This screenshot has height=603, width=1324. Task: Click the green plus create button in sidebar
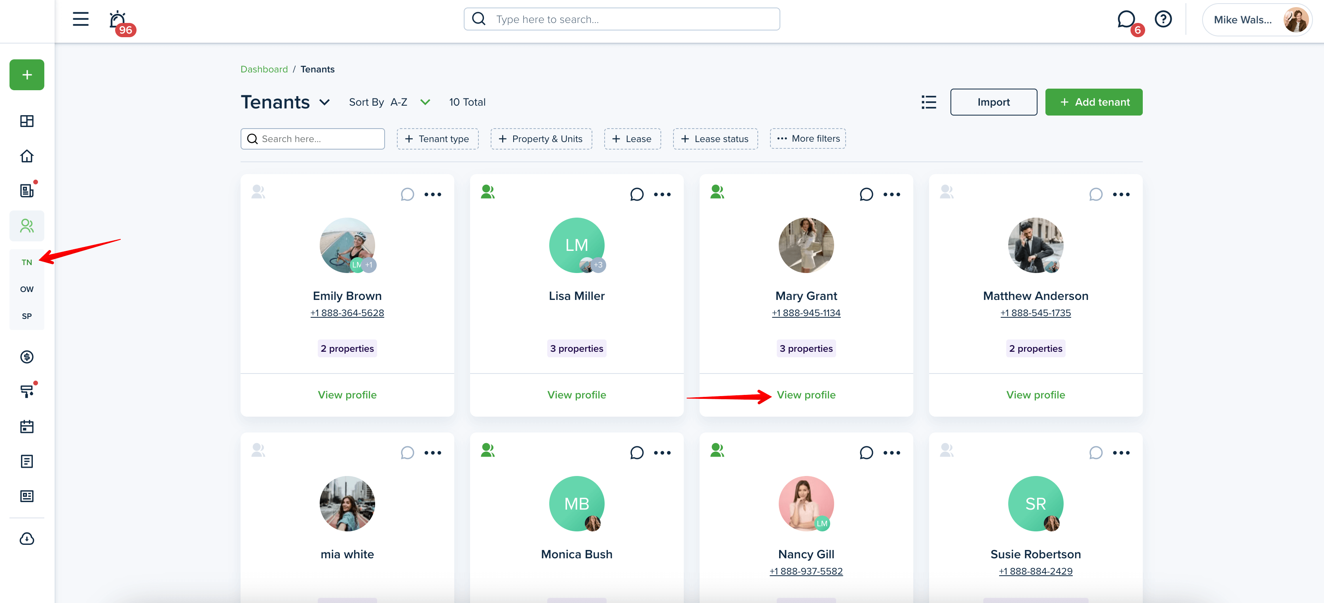pos(27,74)
